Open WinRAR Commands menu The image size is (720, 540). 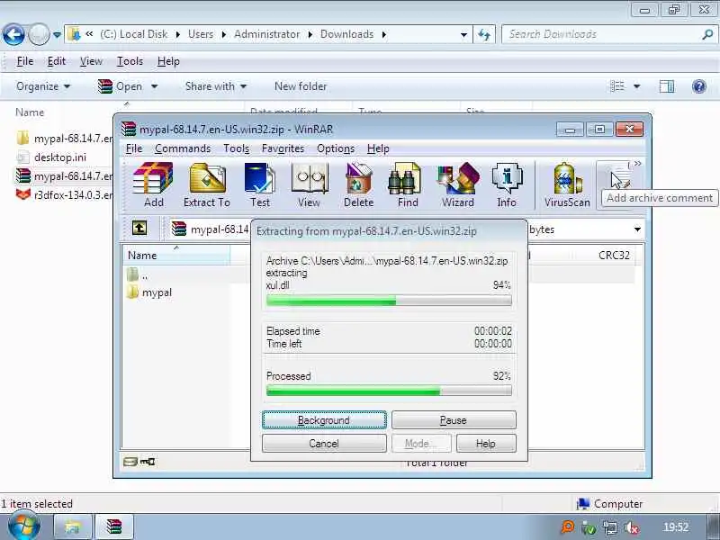(x=183, y=148)
